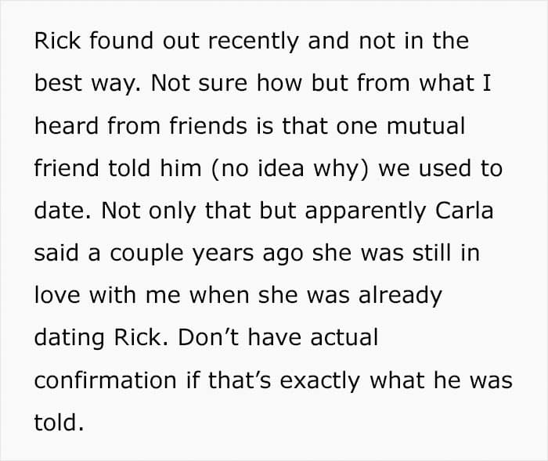Click the word "couple" in sixth line
Image resolution: width=548 pixels, height=461 pixels.
coord(146,255)
